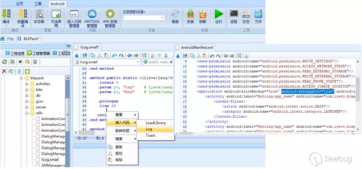Open the 搜索 context submenu
The image size is (362, 169).
point(122,139)
